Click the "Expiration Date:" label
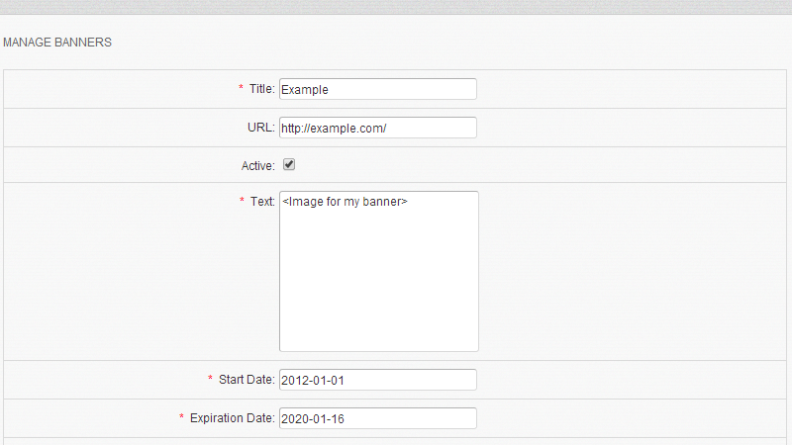792x445 pixels. coord(232,418)
